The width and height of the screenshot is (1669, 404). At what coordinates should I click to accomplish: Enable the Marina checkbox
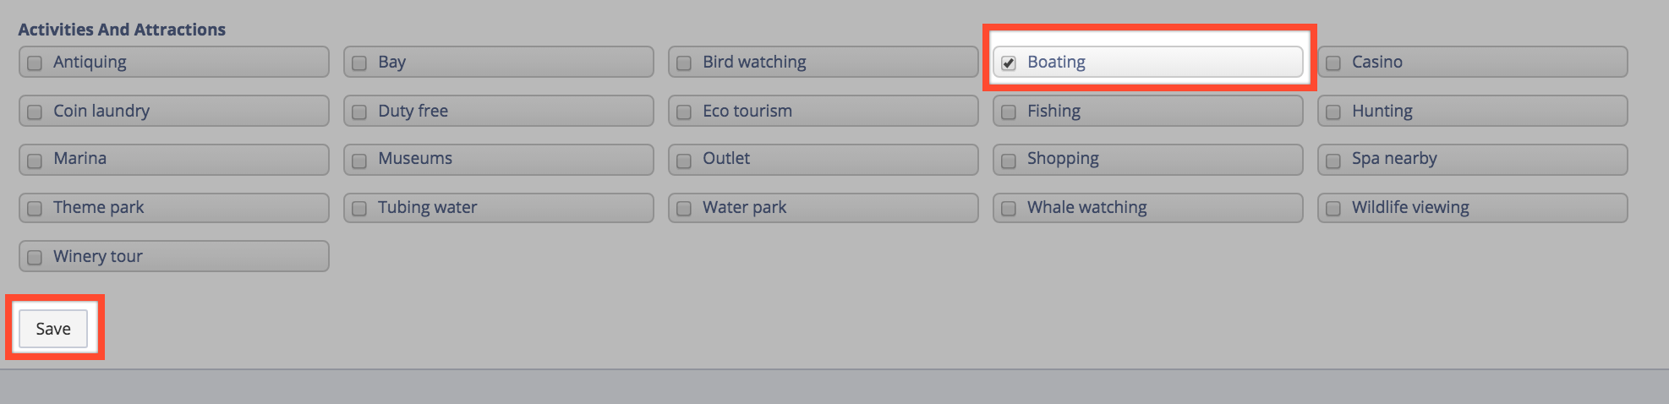click(x=35, y=160)
